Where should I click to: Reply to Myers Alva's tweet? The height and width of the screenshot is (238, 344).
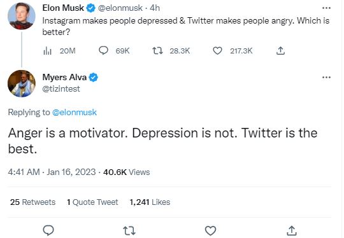click(48, 230)
